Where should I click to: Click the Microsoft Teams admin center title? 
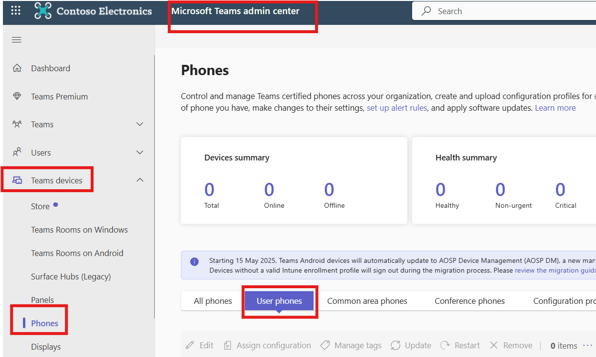(235, 11)
